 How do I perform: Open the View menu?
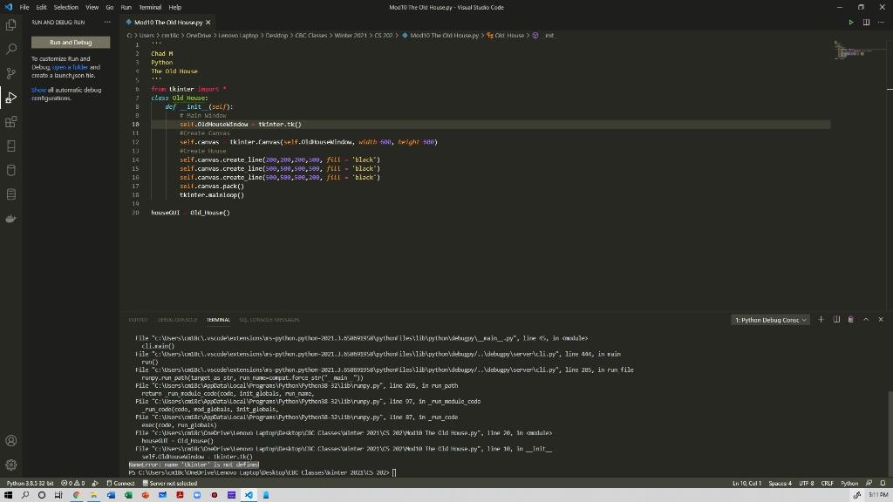click(92, 7)
